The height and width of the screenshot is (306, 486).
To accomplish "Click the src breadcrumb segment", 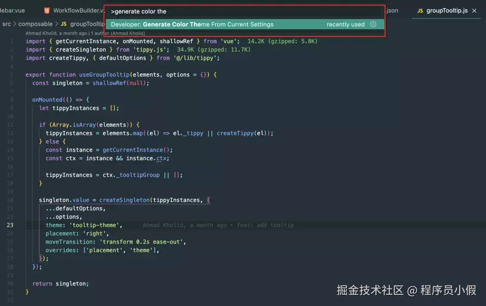I will click(6, 24).
